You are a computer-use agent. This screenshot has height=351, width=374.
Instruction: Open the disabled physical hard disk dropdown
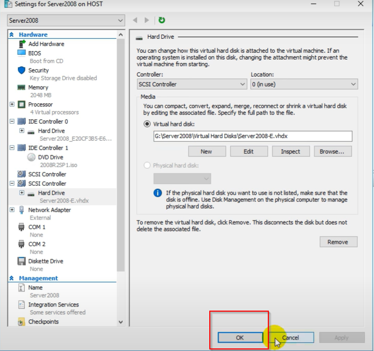click(x=182, y=179)
